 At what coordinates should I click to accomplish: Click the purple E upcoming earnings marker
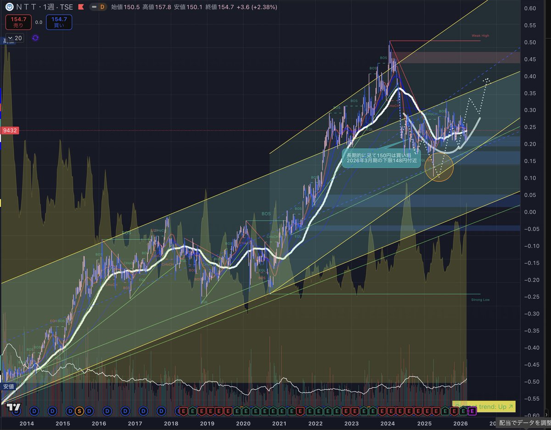(x=472, y=410)
